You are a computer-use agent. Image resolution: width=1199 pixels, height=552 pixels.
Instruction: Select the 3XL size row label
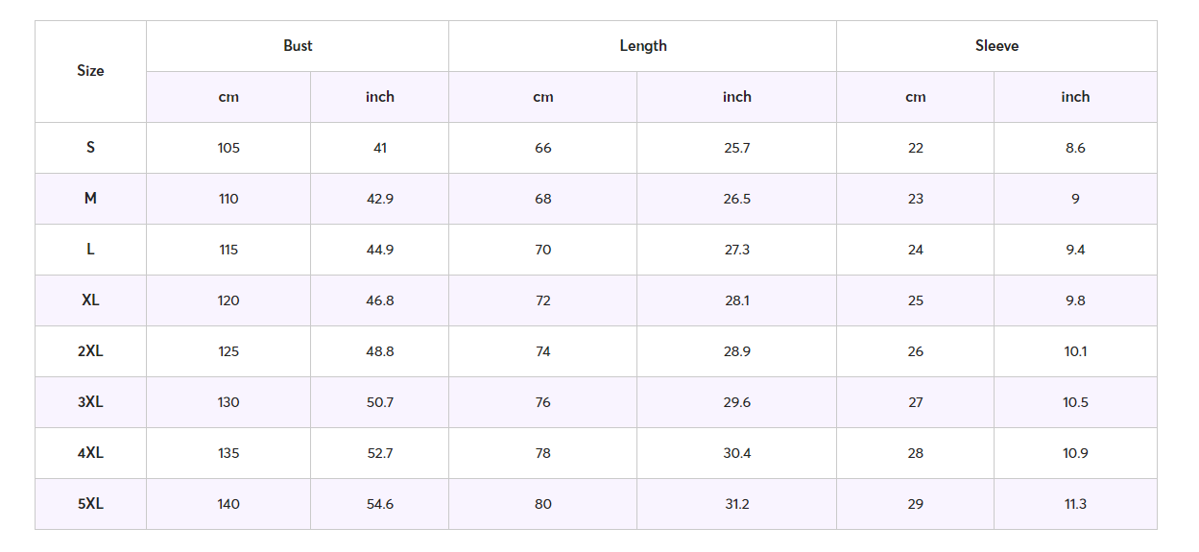click(90, 402)
